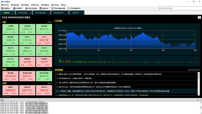202x114 pixels.
Task: Open the 基金分析 menu
Action: tap(55, 5)
